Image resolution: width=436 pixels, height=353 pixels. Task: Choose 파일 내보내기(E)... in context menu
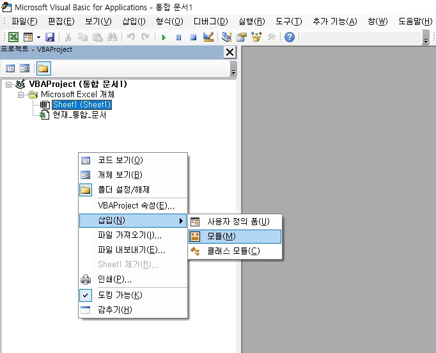[133, 250]
